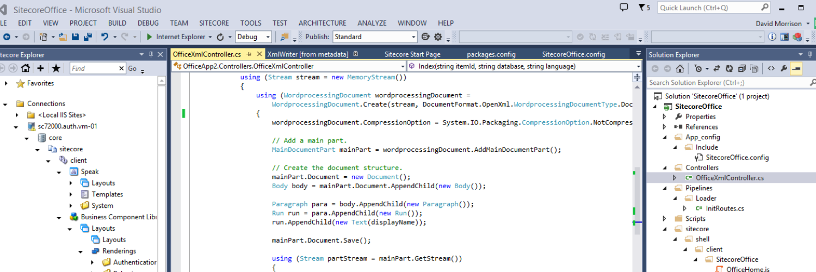Click the star Favorites icon in Sitecore Explorer toolbar
This screenshot has width=816, height=272.
click(56, 68)
